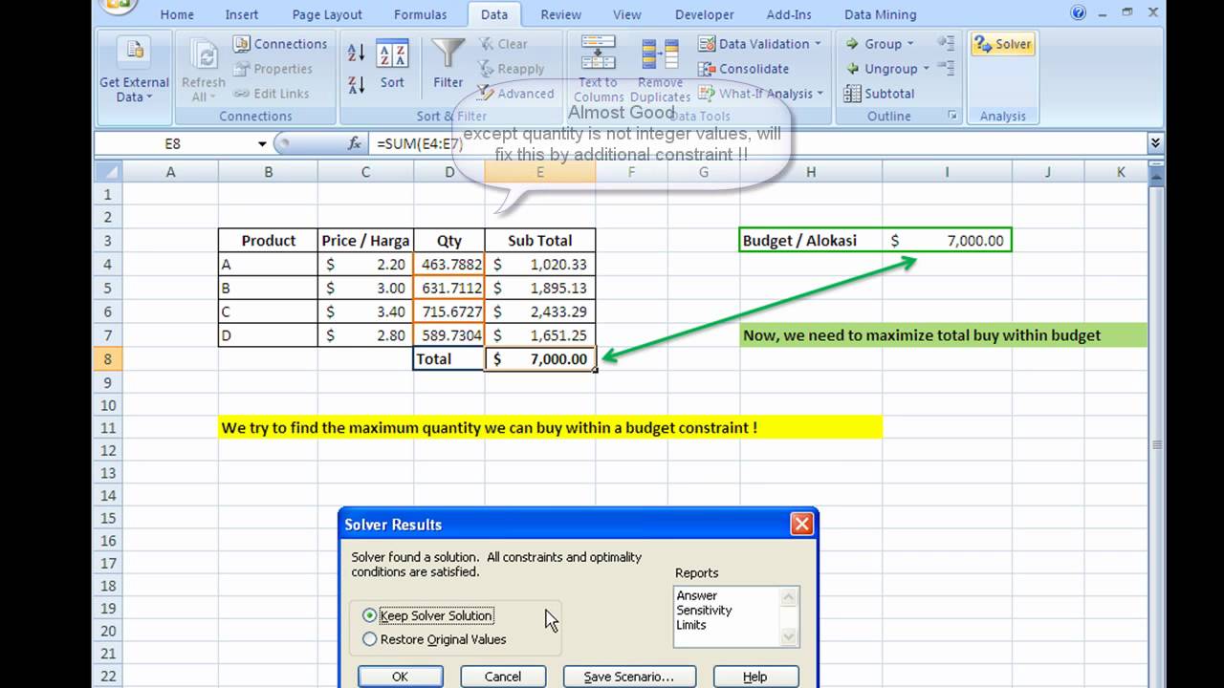Expand the formula bar
The height and width of the screenshot is (688, 1224).
[x=1155, y=143]
